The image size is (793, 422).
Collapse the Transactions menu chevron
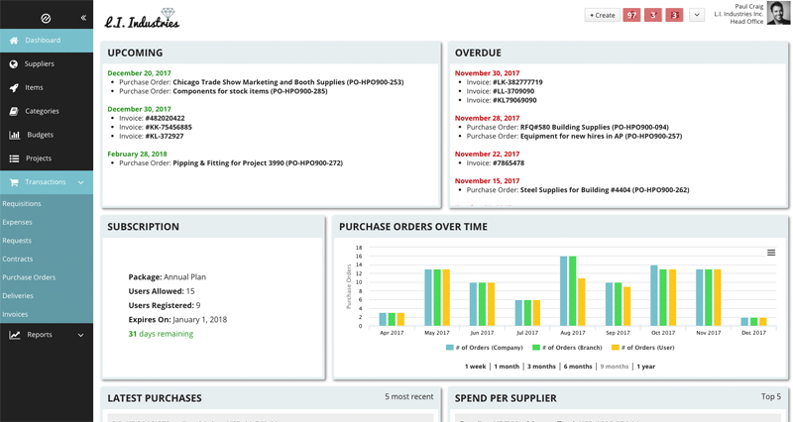tap(81, 182)
